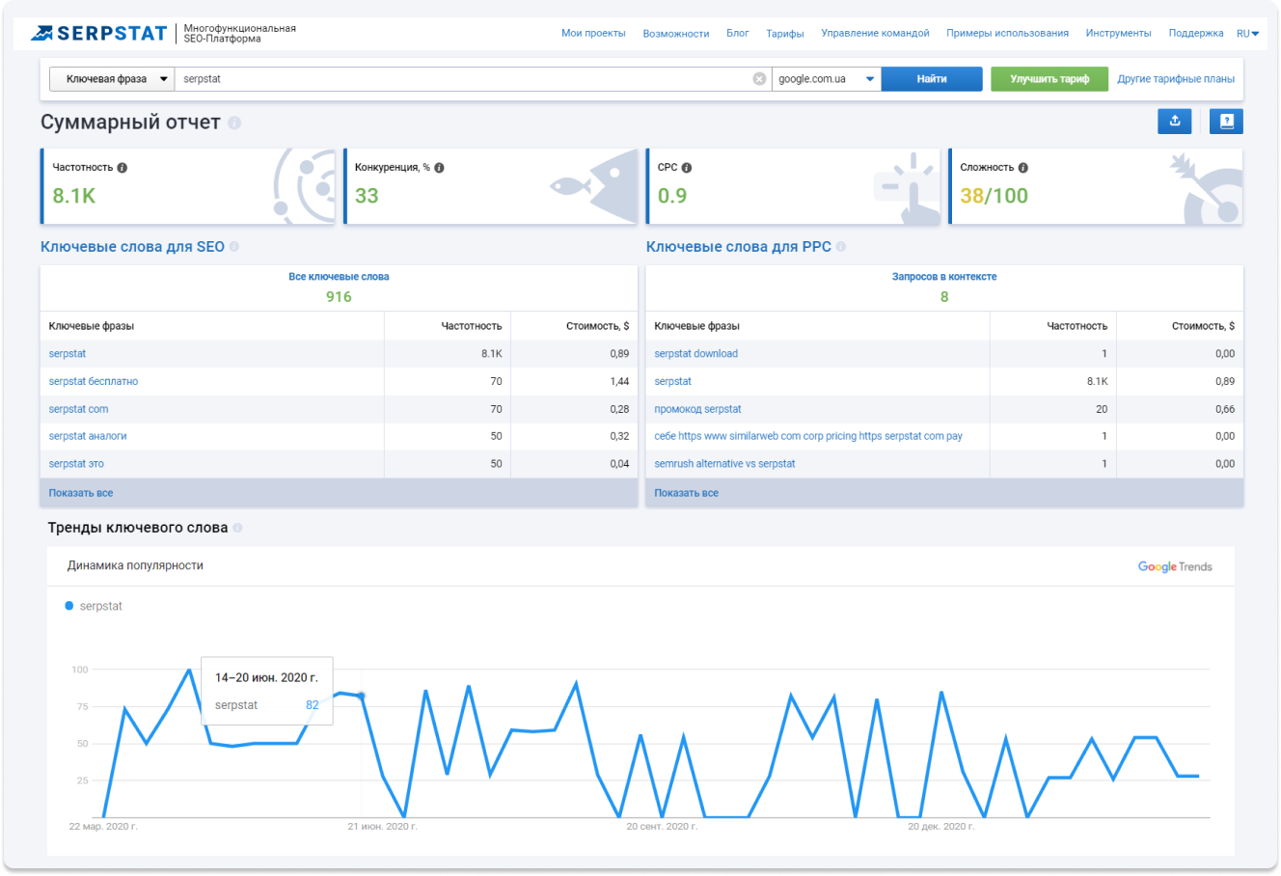Click the Динамика популярности chart title

pyautogui.click(x=135, y=565)
